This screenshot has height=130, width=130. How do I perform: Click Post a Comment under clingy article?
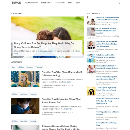pos(47,88)
